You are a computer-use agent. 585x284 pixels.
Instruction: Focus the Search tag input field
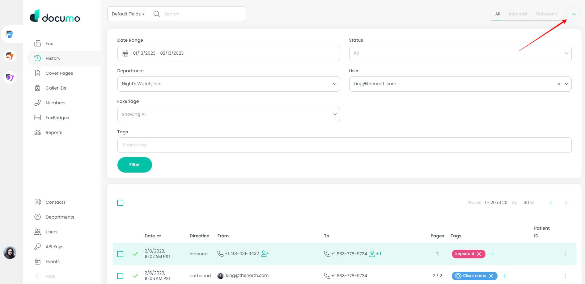344,145
